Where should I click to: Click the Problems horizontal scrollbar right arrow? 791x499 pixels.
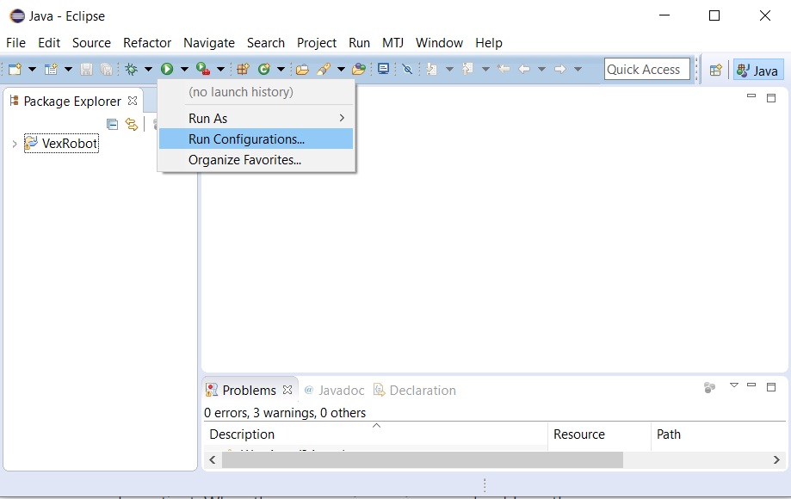776,459
